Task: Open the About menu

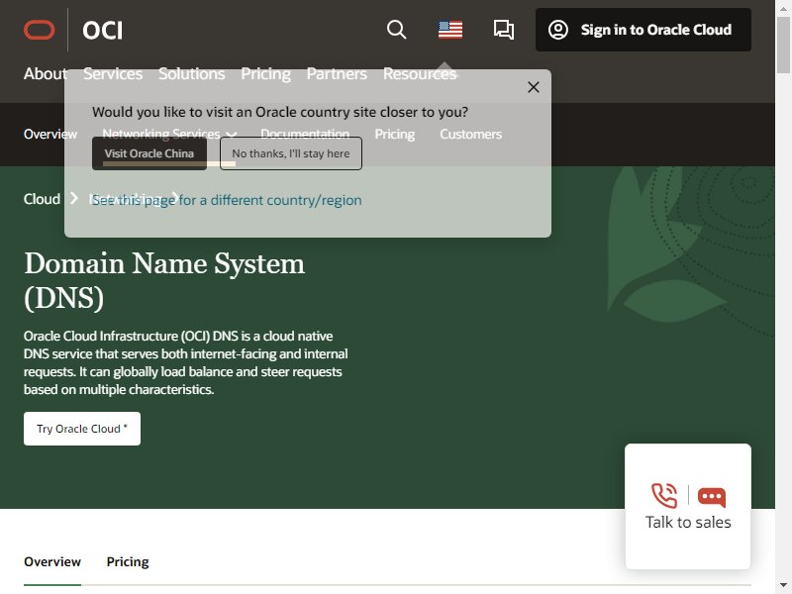Action: tap(45, 73)
